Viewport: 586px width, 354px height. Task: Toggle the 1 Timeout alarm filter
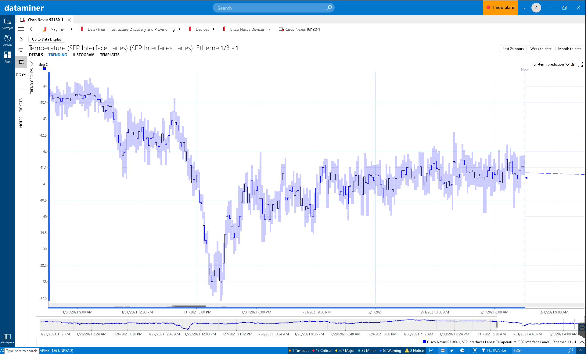299,351
